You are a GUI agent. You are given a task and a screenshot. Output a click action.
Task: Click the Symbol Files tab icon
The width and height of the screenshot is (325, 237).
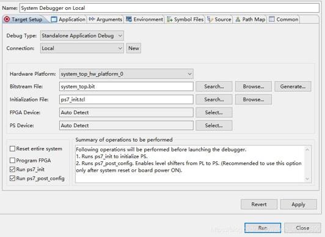[170, 20]
